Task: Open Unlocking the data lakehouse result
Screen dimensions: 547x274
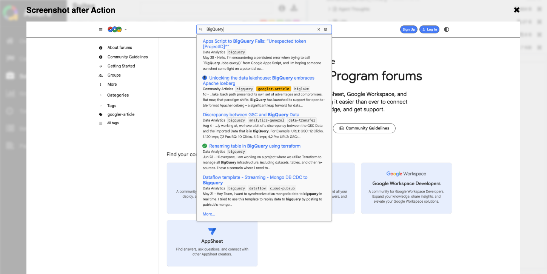Action: click(x=259, y=80)
